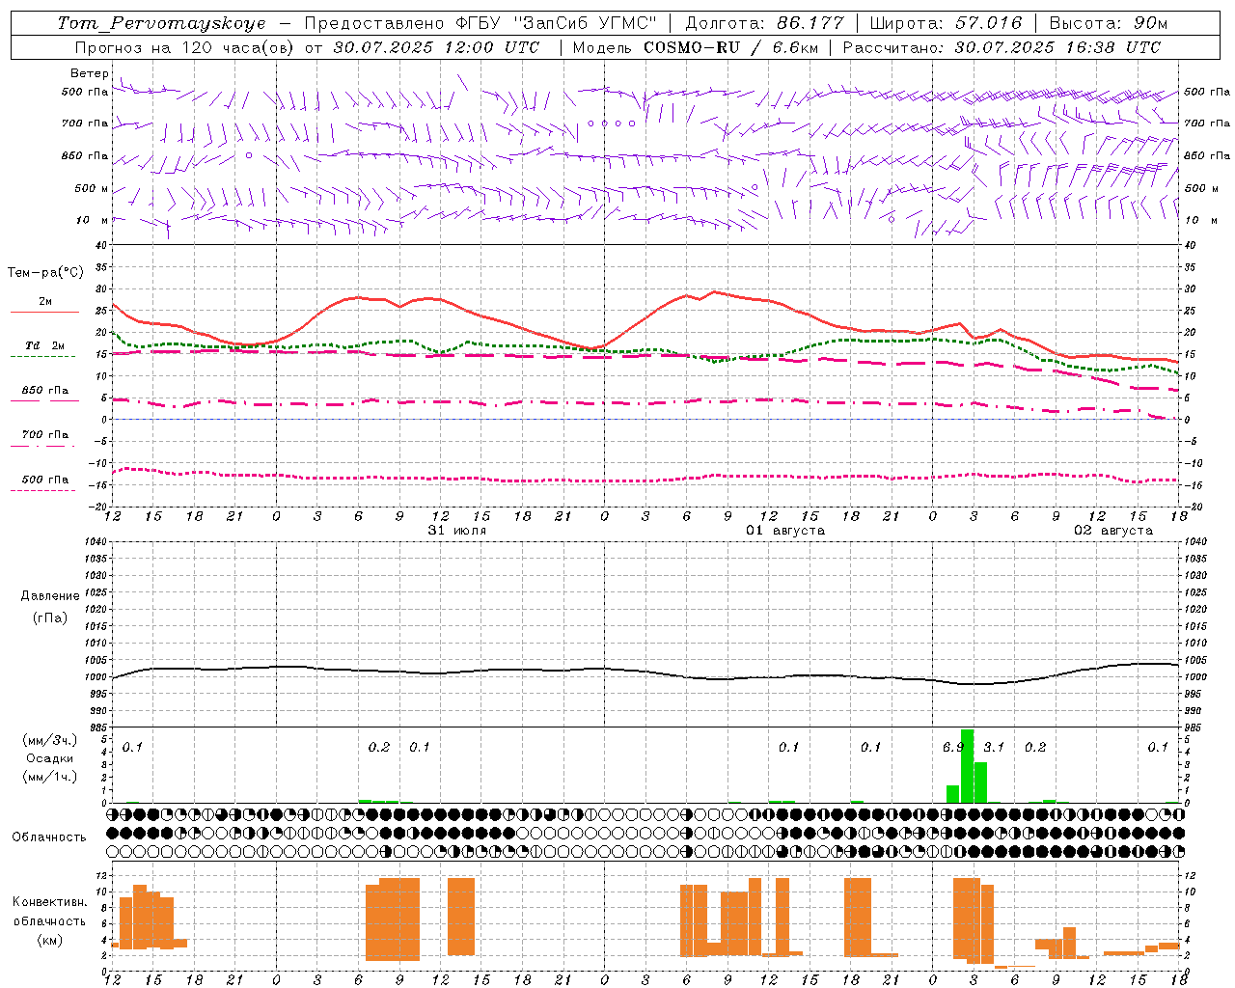Click the 6.9 precipitation amount
Viewport: 1235px width, 988px height.
coord(953,748)
